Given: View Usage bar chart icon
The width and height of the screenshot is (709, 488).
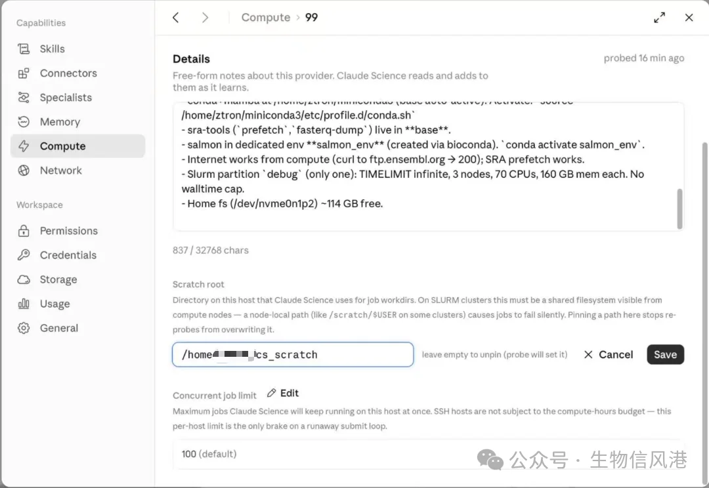Looking at the screenshot, I should pos(24,304).
